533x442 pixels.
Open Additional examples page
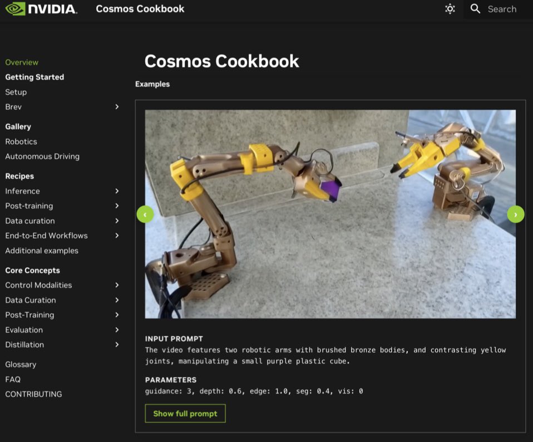[42, 251]
